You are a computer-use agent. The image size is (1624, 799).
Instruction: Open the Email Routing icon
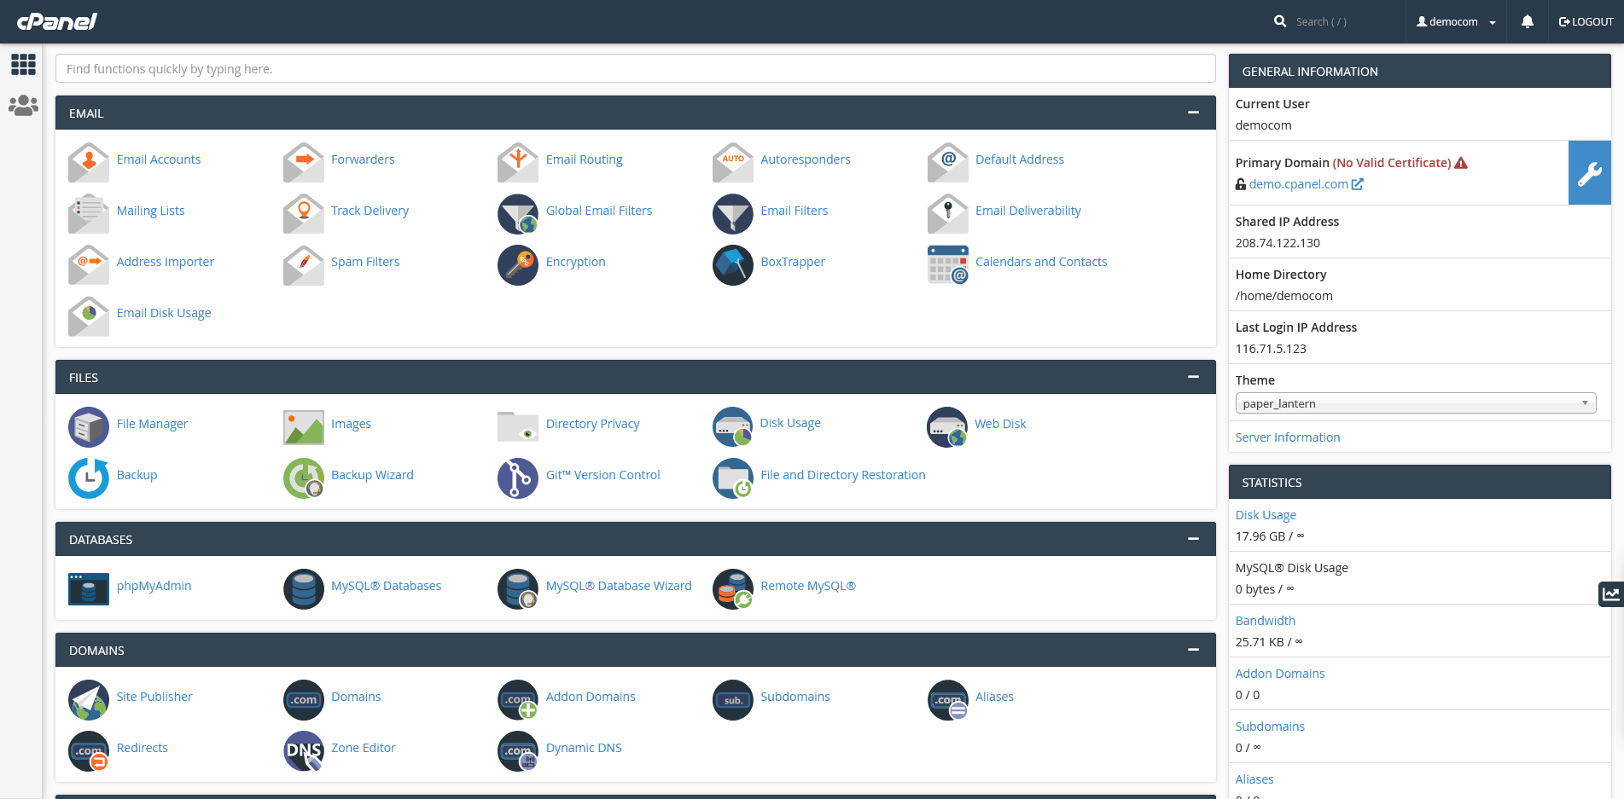click(x=518, y=163)
